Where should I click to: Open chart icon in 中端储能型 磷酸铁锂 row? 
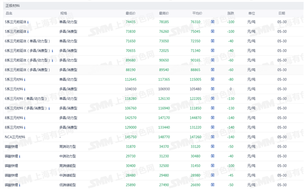coord(213,175)
